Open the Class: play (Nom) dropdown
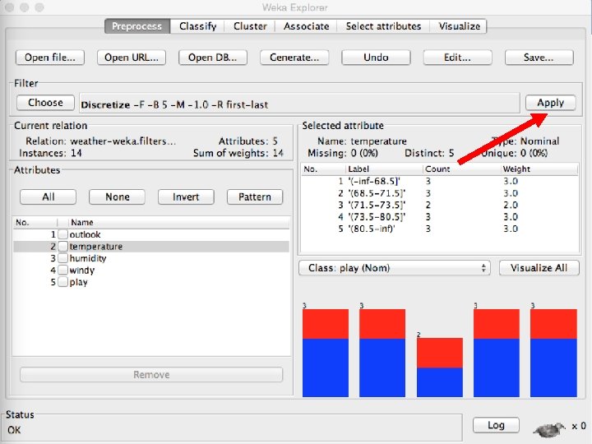 394,268
